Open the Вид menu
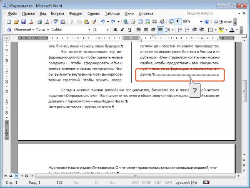The height and width of the screenshot is (188, 250). pos(43,13)
